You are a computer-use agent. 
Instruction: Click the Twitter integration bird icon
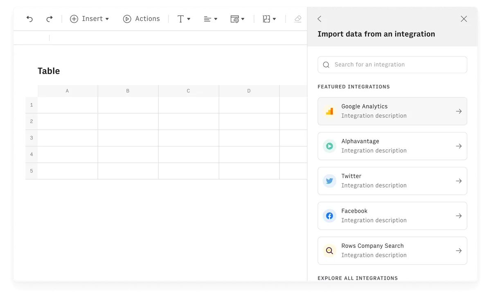point(329,181)
